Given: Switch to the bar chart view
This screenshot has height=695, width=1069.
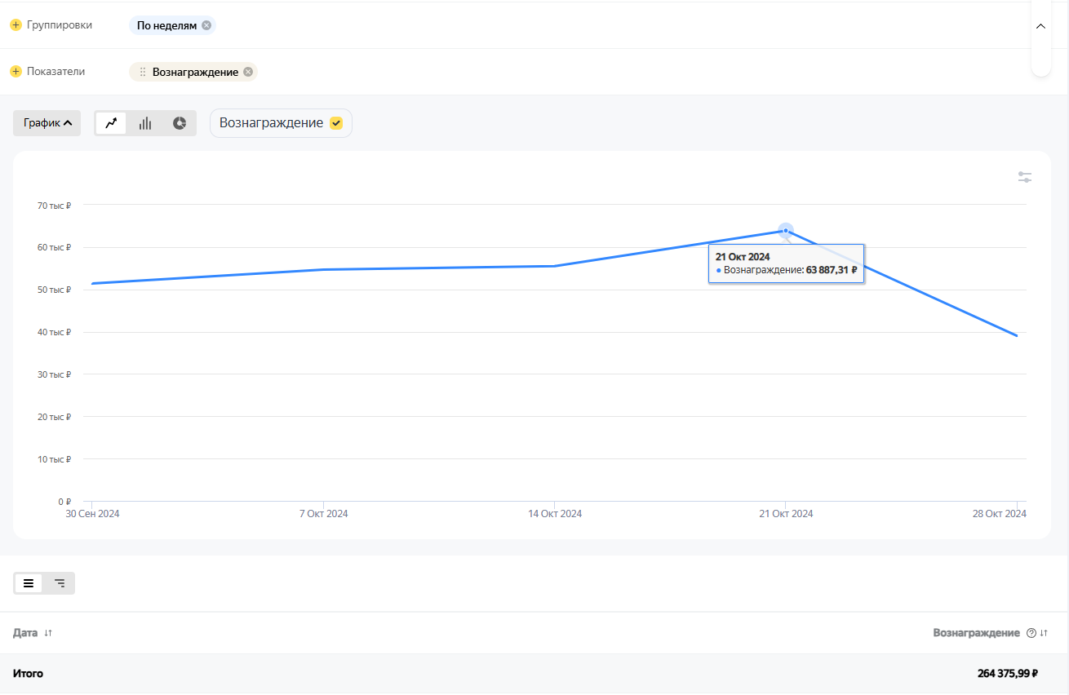Looking at the screenshot, I should click(145, 123).
